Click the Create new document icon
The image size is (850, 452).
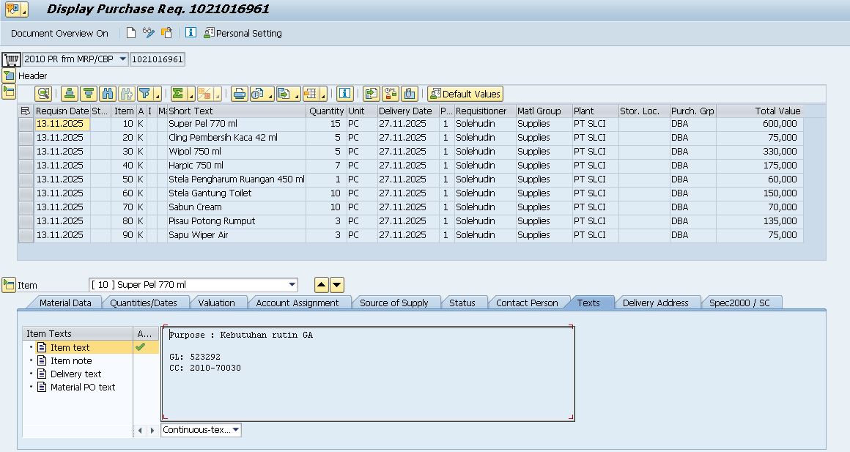click(x=131, y=33)
